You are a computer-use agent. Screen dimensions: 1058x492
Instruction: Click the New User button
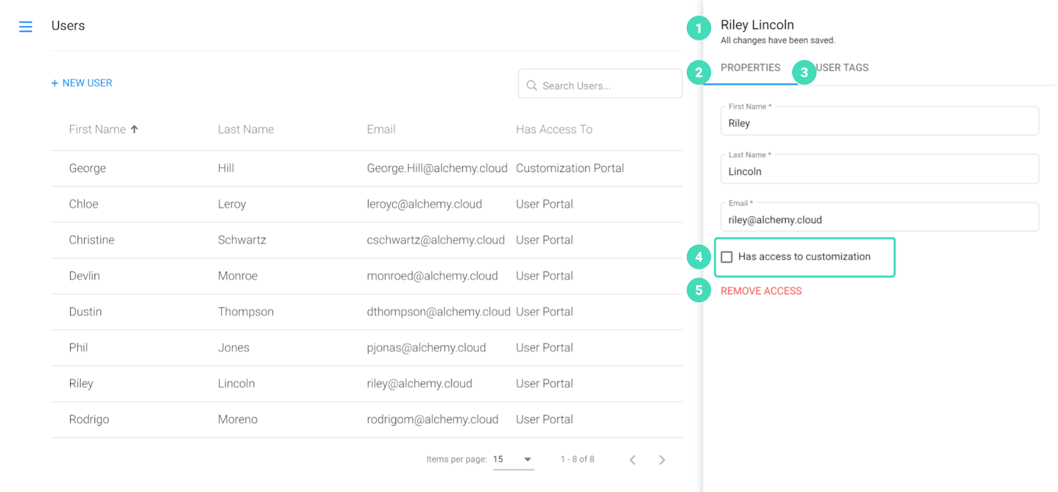coord(82,83)
